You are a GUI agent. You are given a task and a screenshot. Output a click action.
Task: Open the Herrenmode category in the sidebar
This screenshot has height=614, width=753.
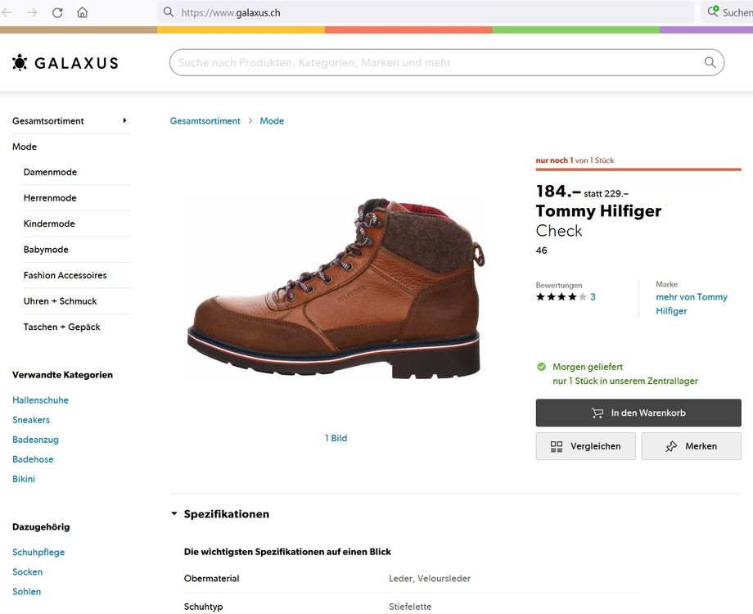pos(51,197)
